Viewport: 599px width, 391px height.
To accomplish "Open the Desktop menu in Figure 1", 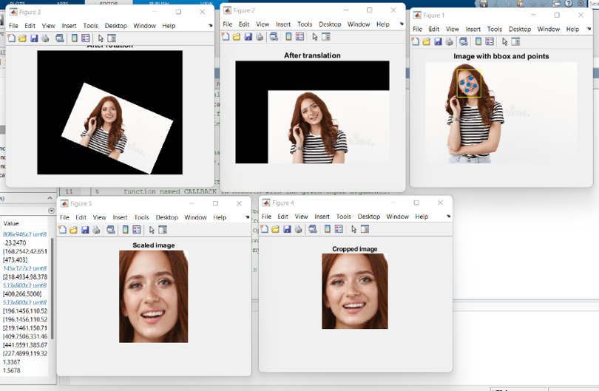I will (519, 29).
